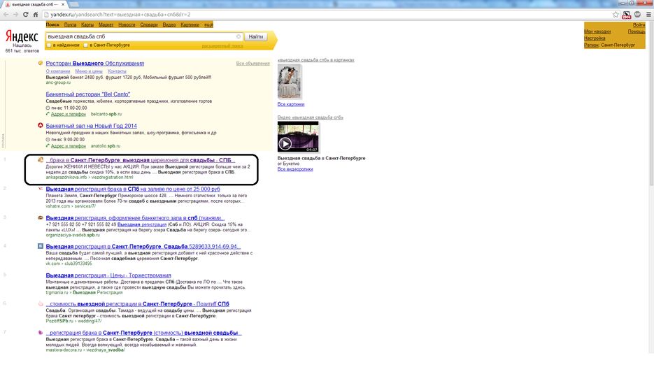Open the Почта service link
Screen dimensions: 654x367
(70, 24)
